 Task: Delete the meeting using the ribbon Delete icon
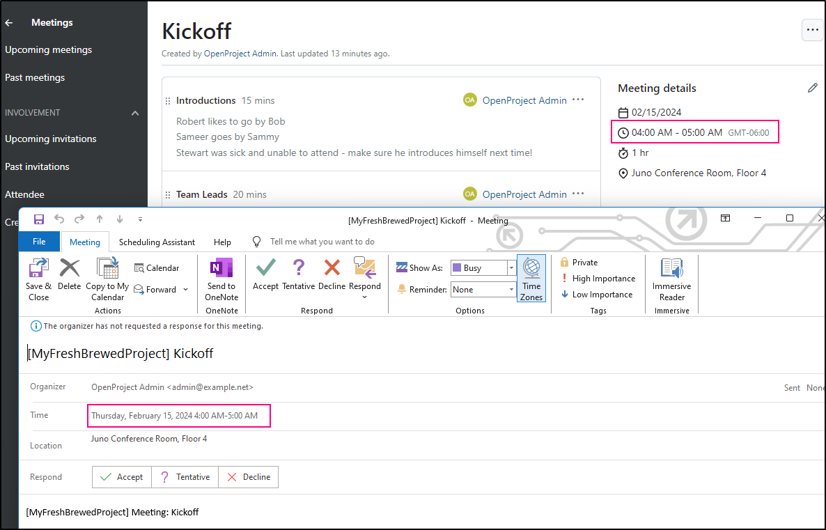69,274
